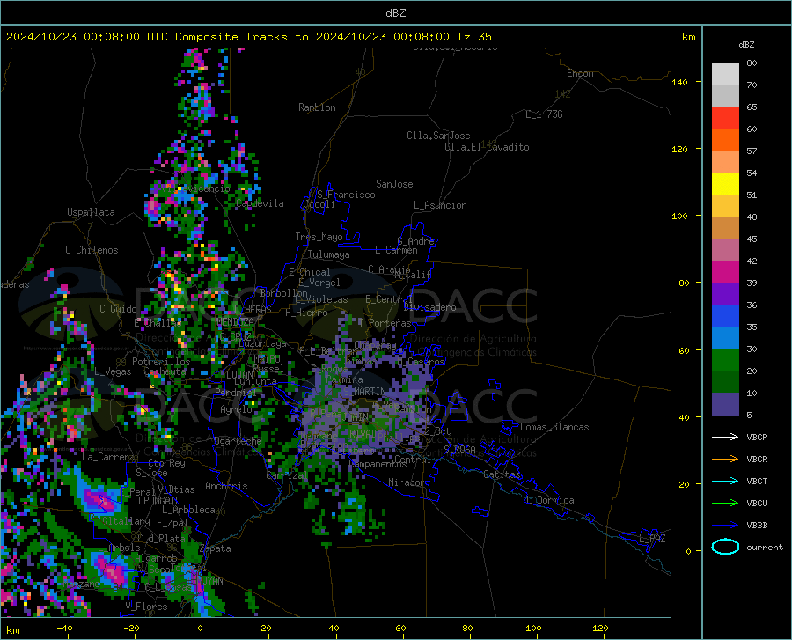Click the purple storm cell near Gualtallary
This screenshot has height=640, width=792.
98,500
